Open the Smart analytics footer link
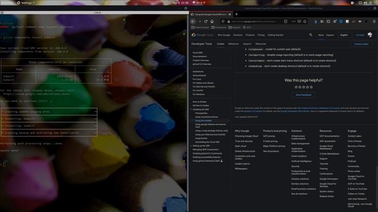The width and height of the screenshot is (378, 212). (299, 156)
